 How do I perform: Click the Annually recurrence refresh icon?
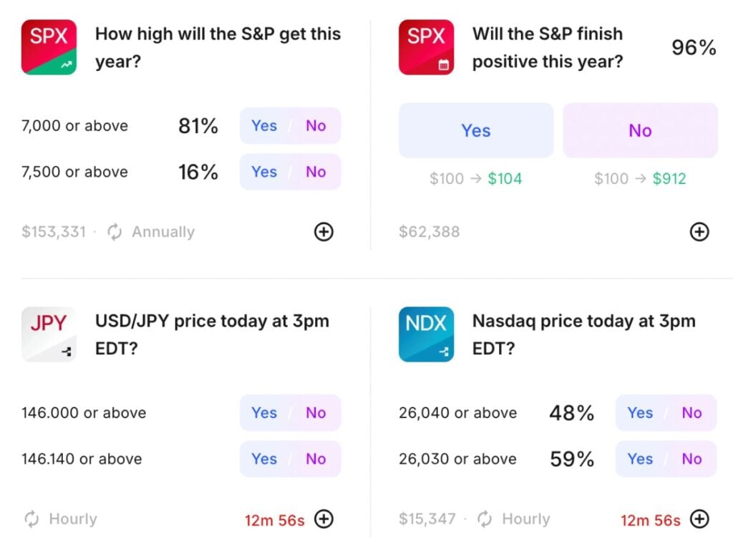coord(114,231)
